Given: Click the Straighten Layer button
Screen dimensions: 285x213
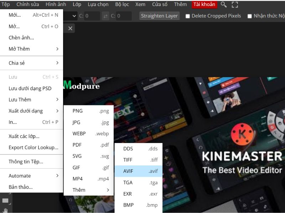Looking at the screenshot, I should (159, 16).
